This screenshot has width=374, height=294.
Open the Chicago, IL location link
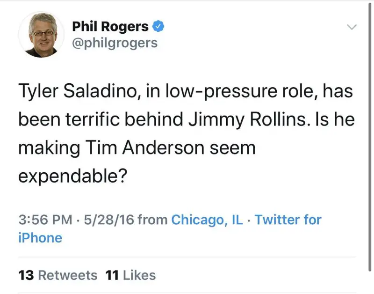[207, 219]
